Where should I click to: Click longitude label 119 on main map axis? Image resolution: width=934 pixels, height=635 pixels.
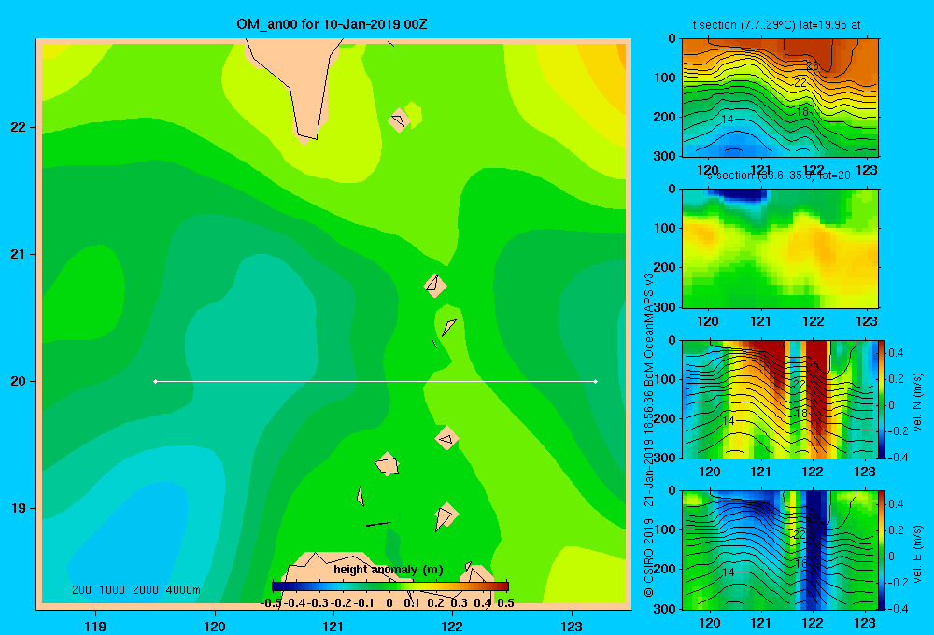95,626
